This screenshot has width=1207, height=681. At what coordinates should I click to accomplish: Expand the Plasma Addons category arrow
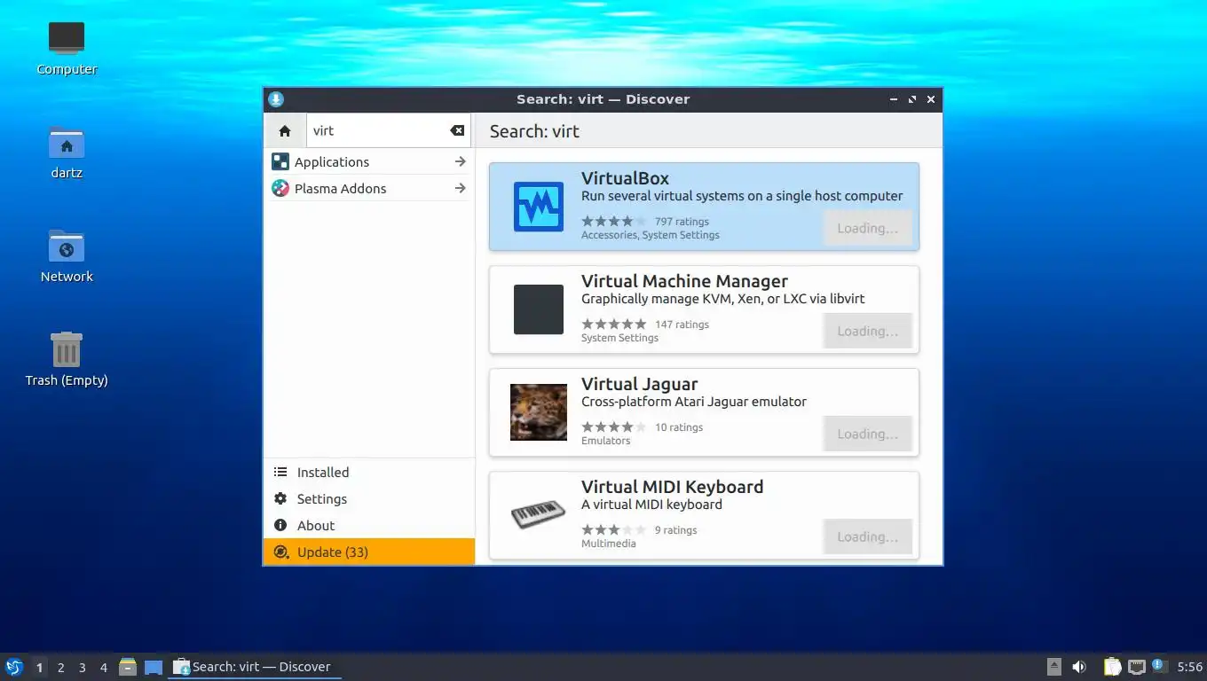pos(460,188)
